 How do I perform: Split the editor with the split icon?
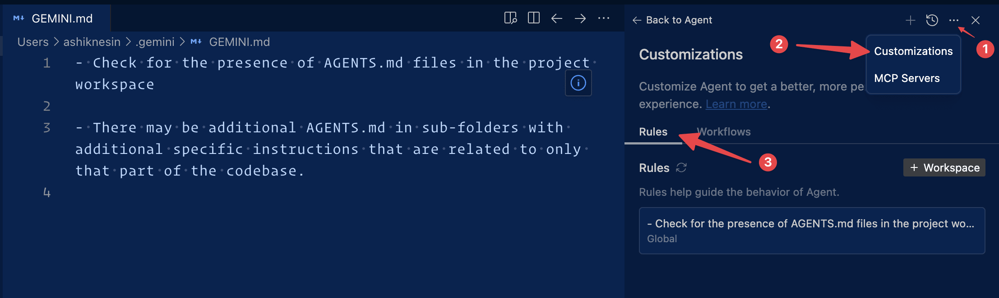pyautogui.click(x=534, y=18)
